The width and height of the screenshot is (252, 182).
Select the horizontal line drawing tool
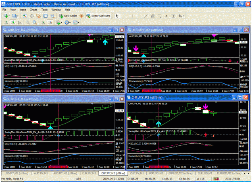pos(139,16)
